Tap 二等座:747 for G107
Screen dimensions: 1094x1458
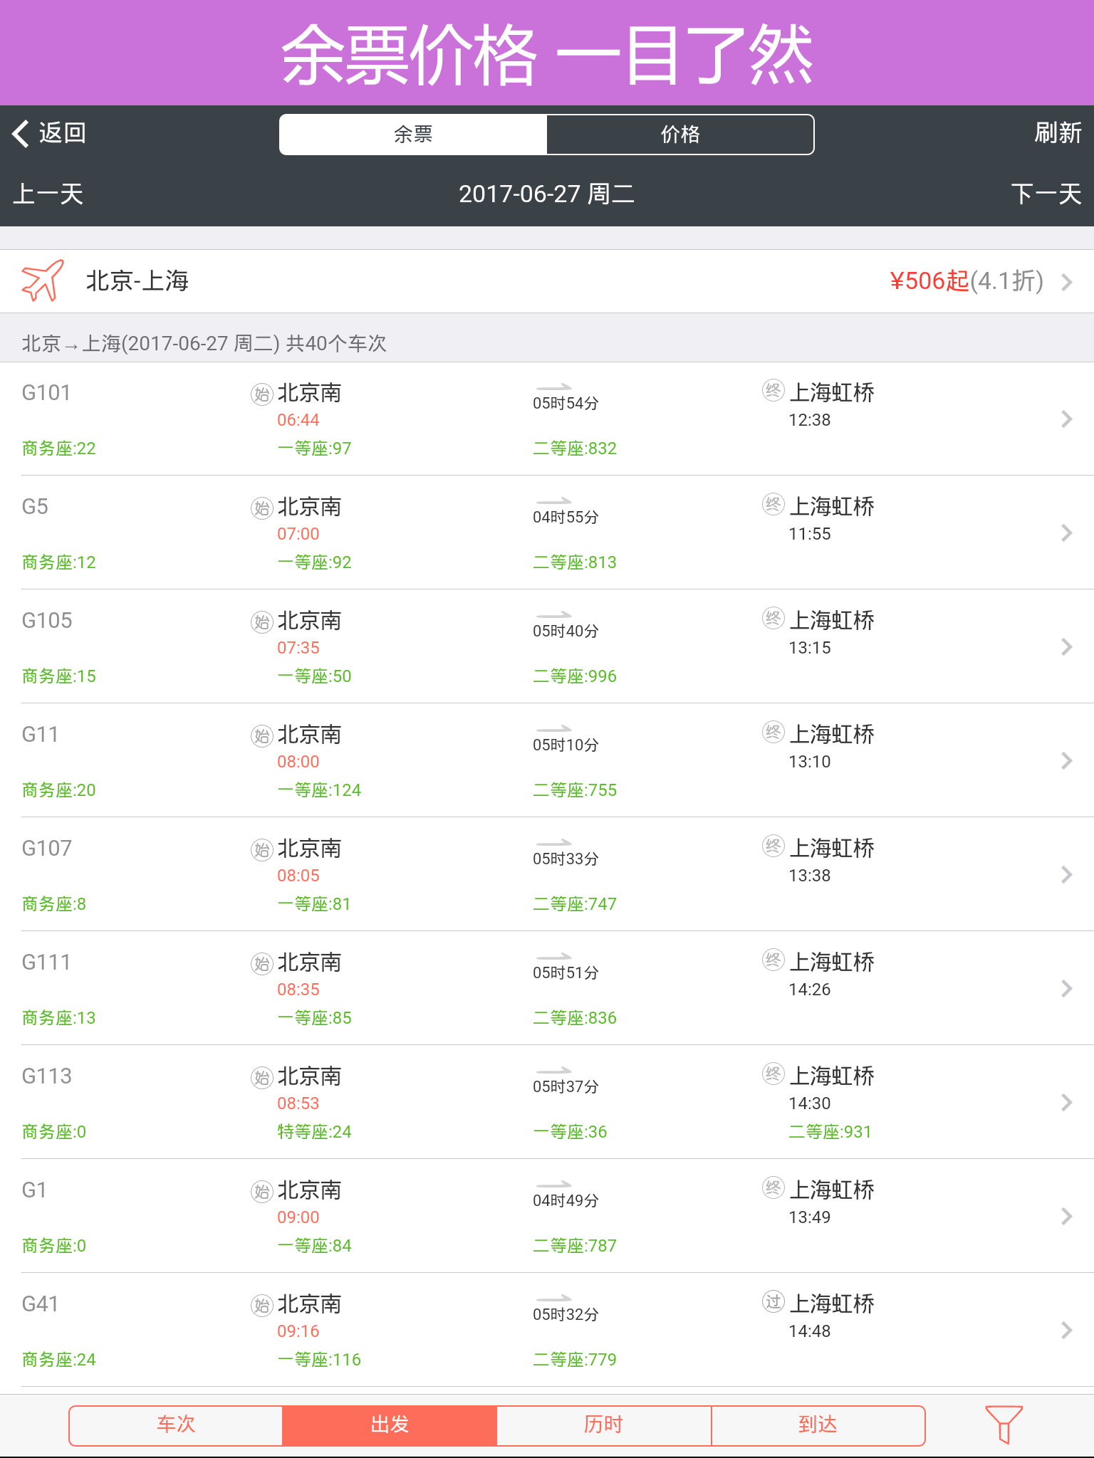coord(575,904)
